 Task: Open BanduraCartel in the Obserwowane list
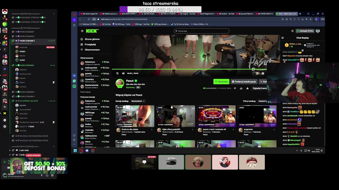[95, 86]
